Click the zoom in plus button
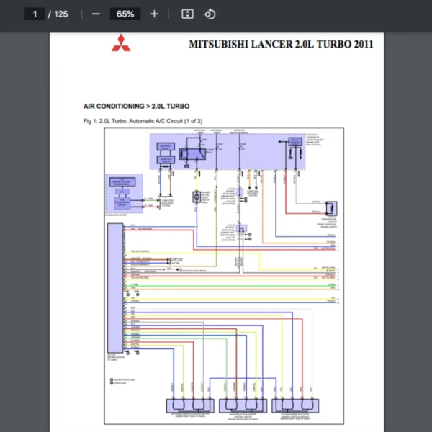 (x=154, y=14)
